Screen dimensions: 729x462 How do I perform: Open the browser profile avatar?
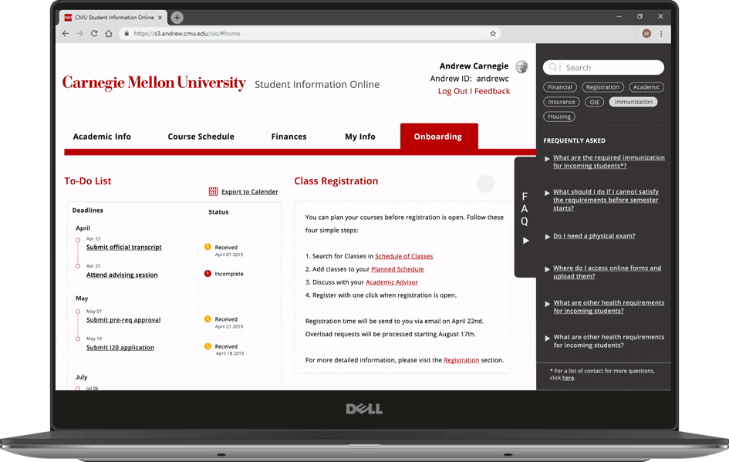pos(646,33)
